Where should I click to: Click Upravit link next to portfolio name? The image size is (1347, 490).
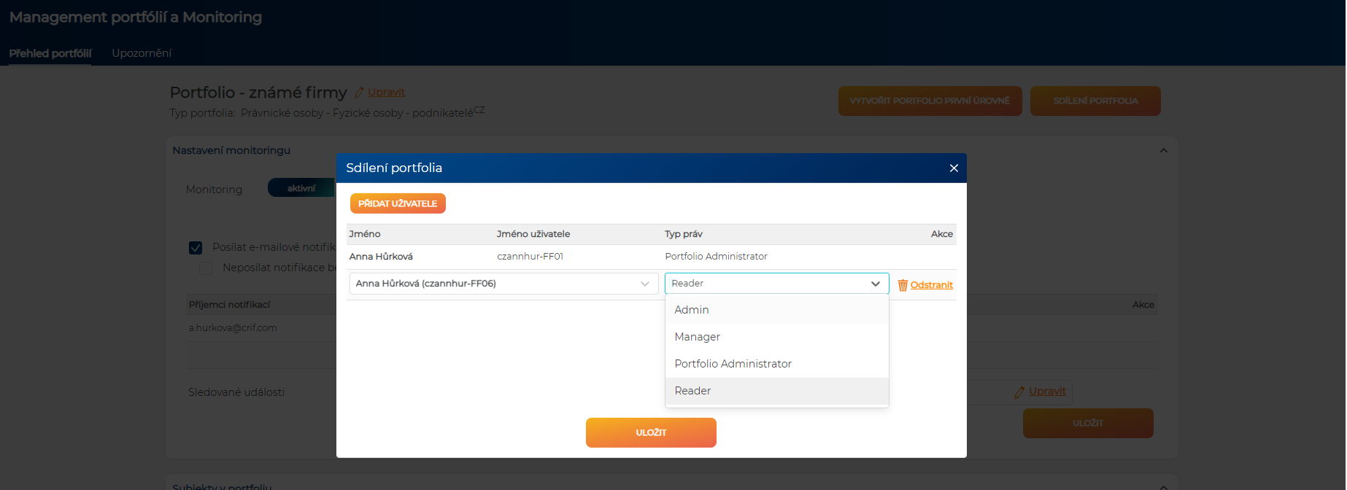tap(386, 93)
